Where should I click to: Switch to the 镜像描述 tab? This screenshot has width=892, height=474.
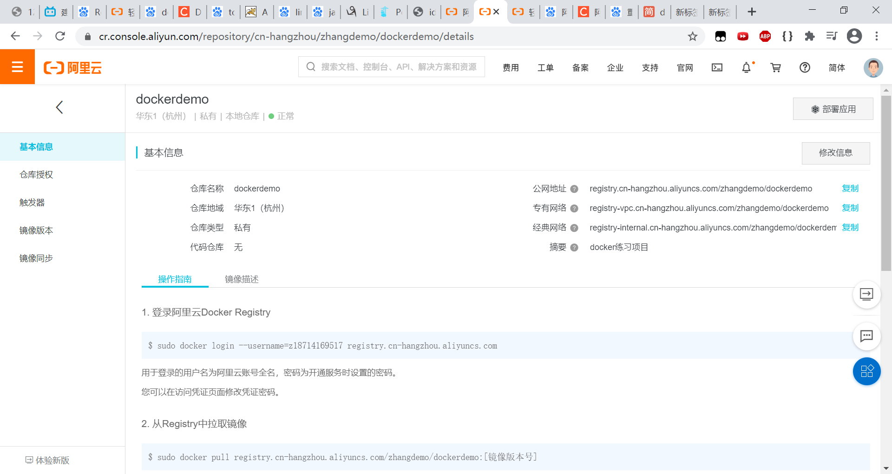click(242, 279)
